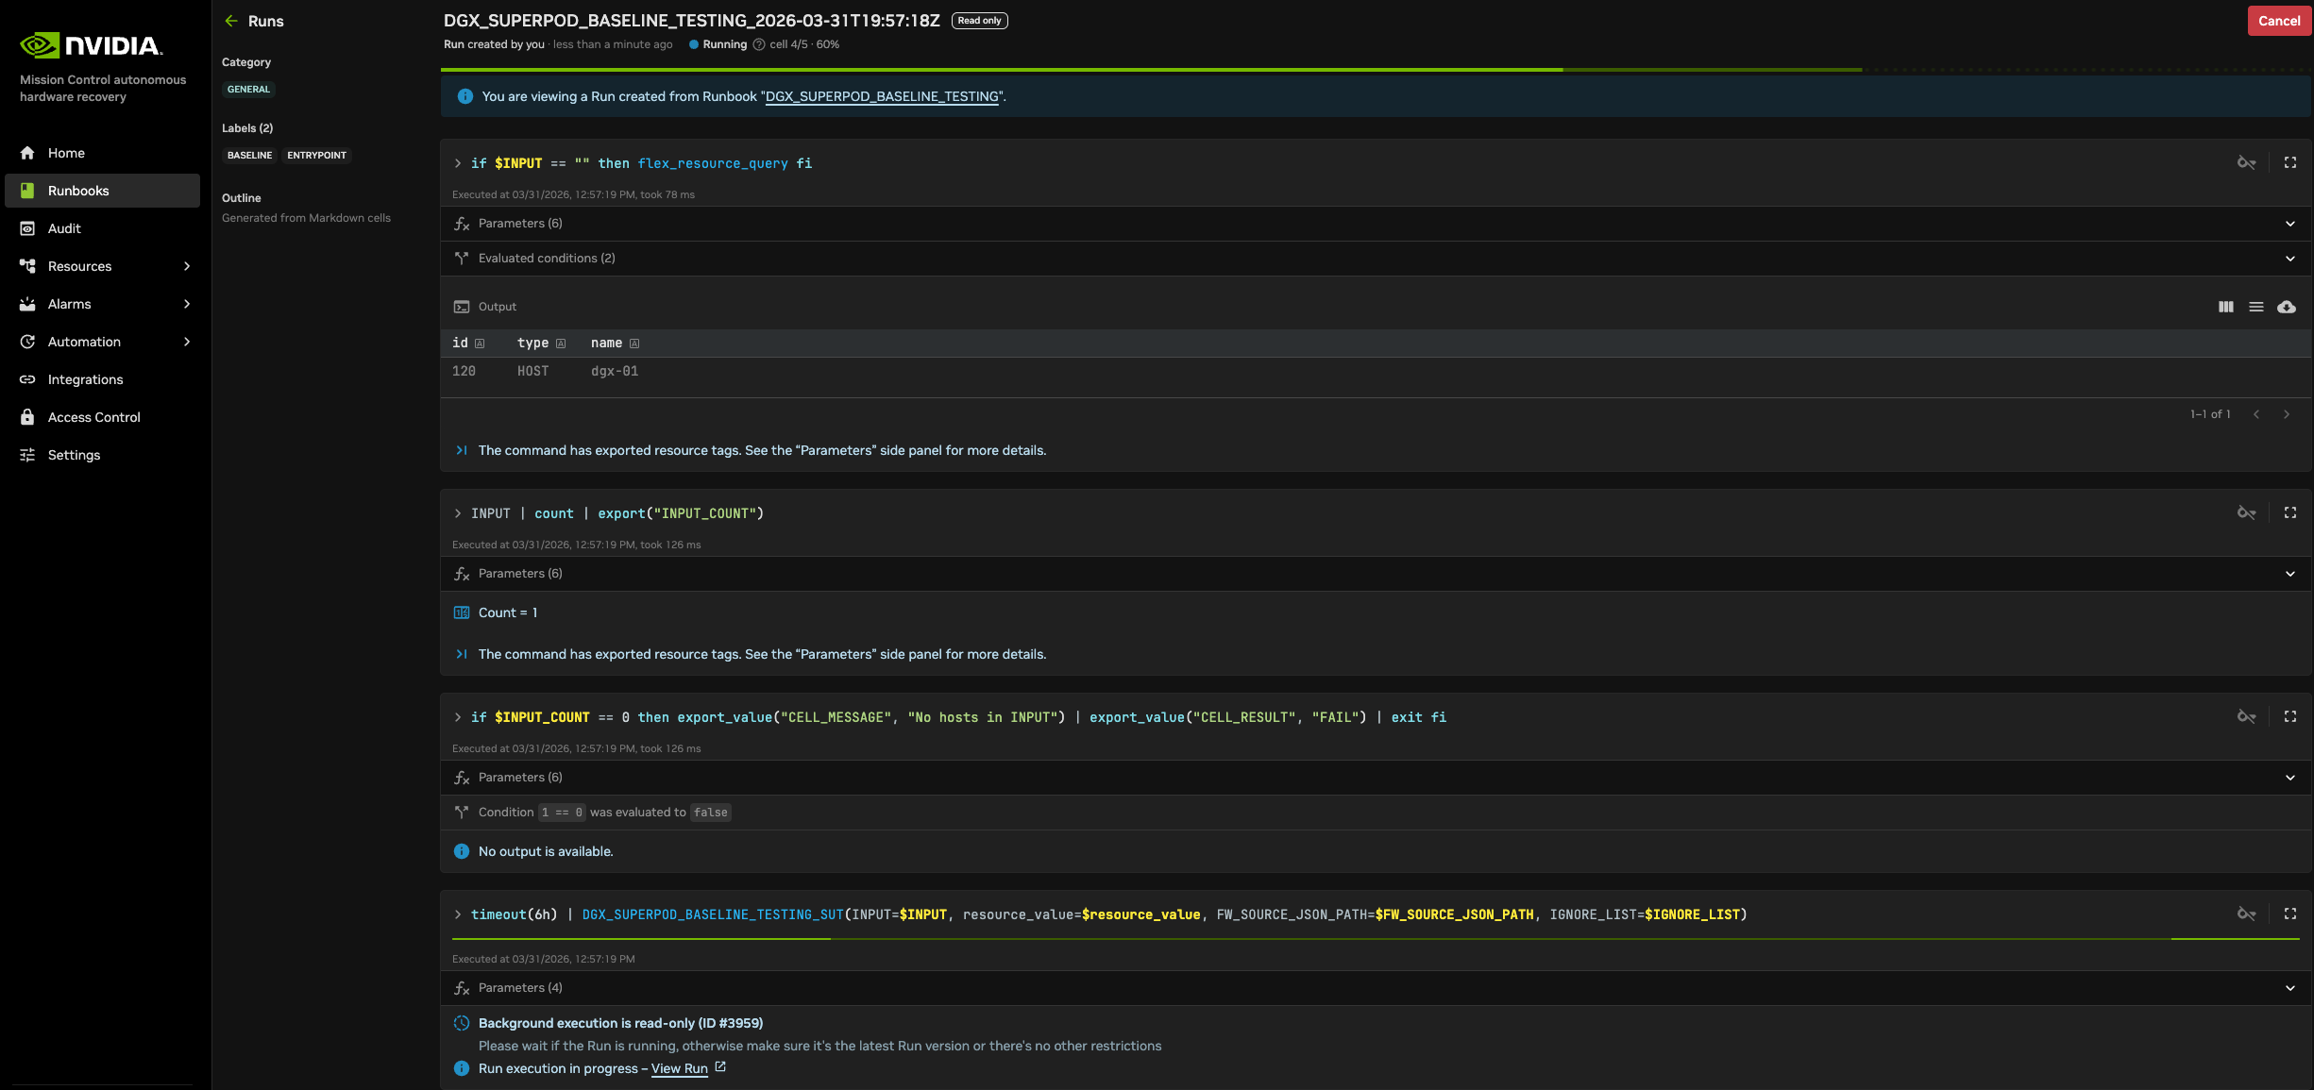Screen dimensions: 2314x1090
Task: Go to next output page
Action: pos(2286,414)
